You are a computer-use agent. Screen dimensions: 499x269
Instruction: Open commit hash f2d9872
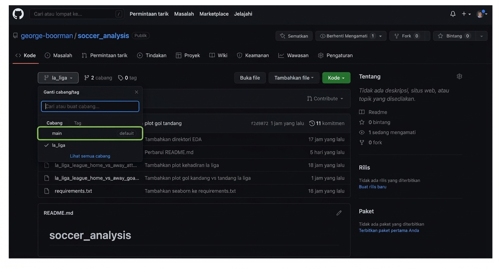point(260,123)
